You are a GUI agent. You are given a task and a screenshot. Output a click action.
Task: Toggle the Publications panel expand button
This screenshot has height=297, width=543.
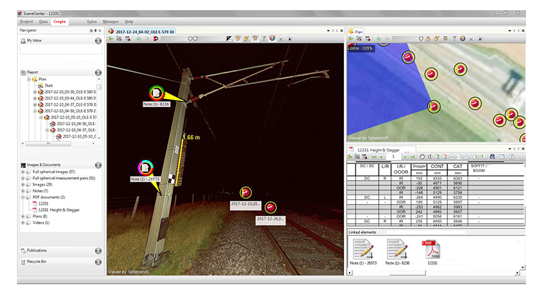98,250
